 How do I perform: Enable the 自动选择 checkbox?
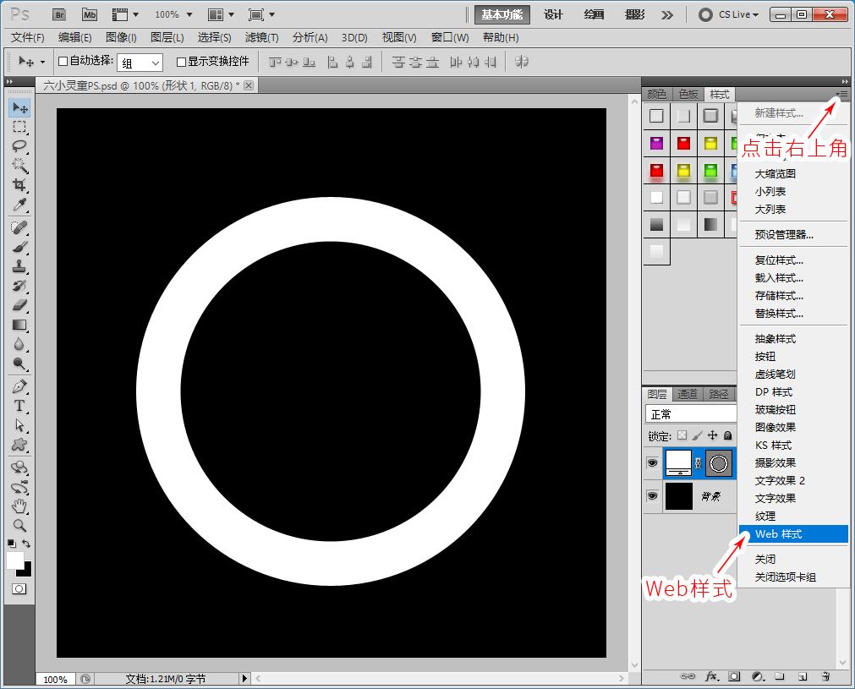click(x=63, y=62)
